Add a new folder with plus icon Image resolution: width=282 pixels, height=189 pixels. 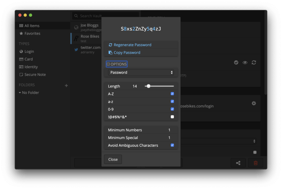[66, 86]
